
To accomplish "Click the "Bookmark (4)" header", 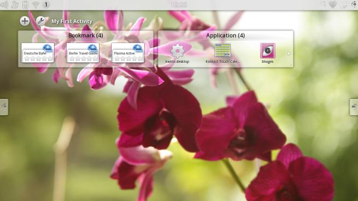I will point(86,36).
